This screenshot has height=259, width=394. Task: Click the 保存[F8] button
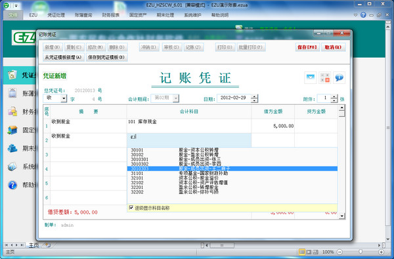point(307,47)
